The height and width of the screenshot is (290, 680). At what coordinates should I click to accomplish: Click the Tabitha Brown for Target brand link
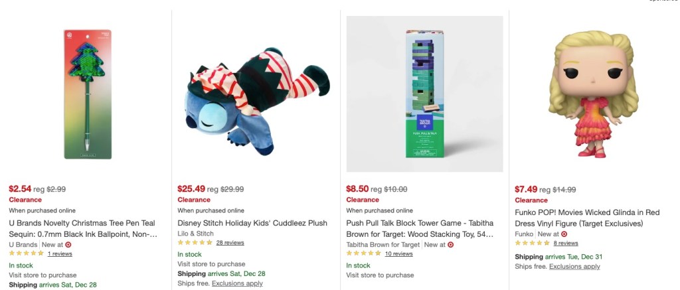click(383, 244)
